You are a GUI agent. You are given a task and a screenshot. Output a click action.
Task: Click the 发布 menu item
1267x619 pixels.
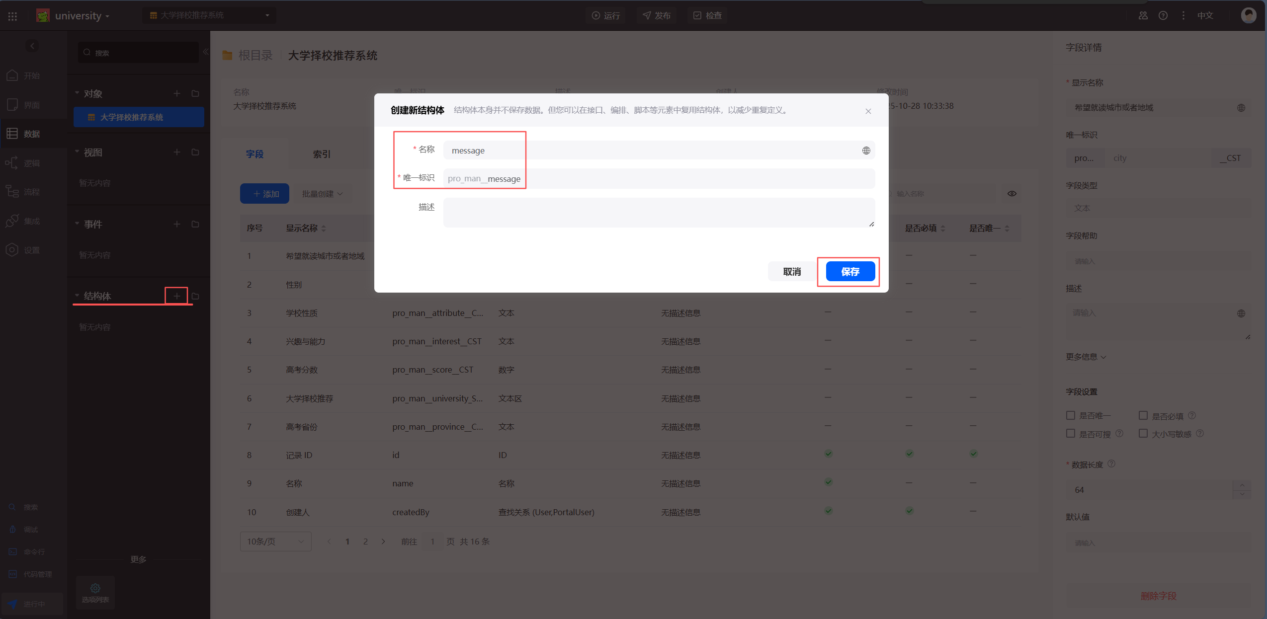[657, 15]
